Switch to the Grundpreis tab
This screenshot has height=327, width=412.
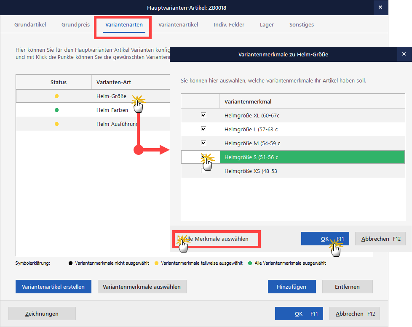click(x=75, y=25)
